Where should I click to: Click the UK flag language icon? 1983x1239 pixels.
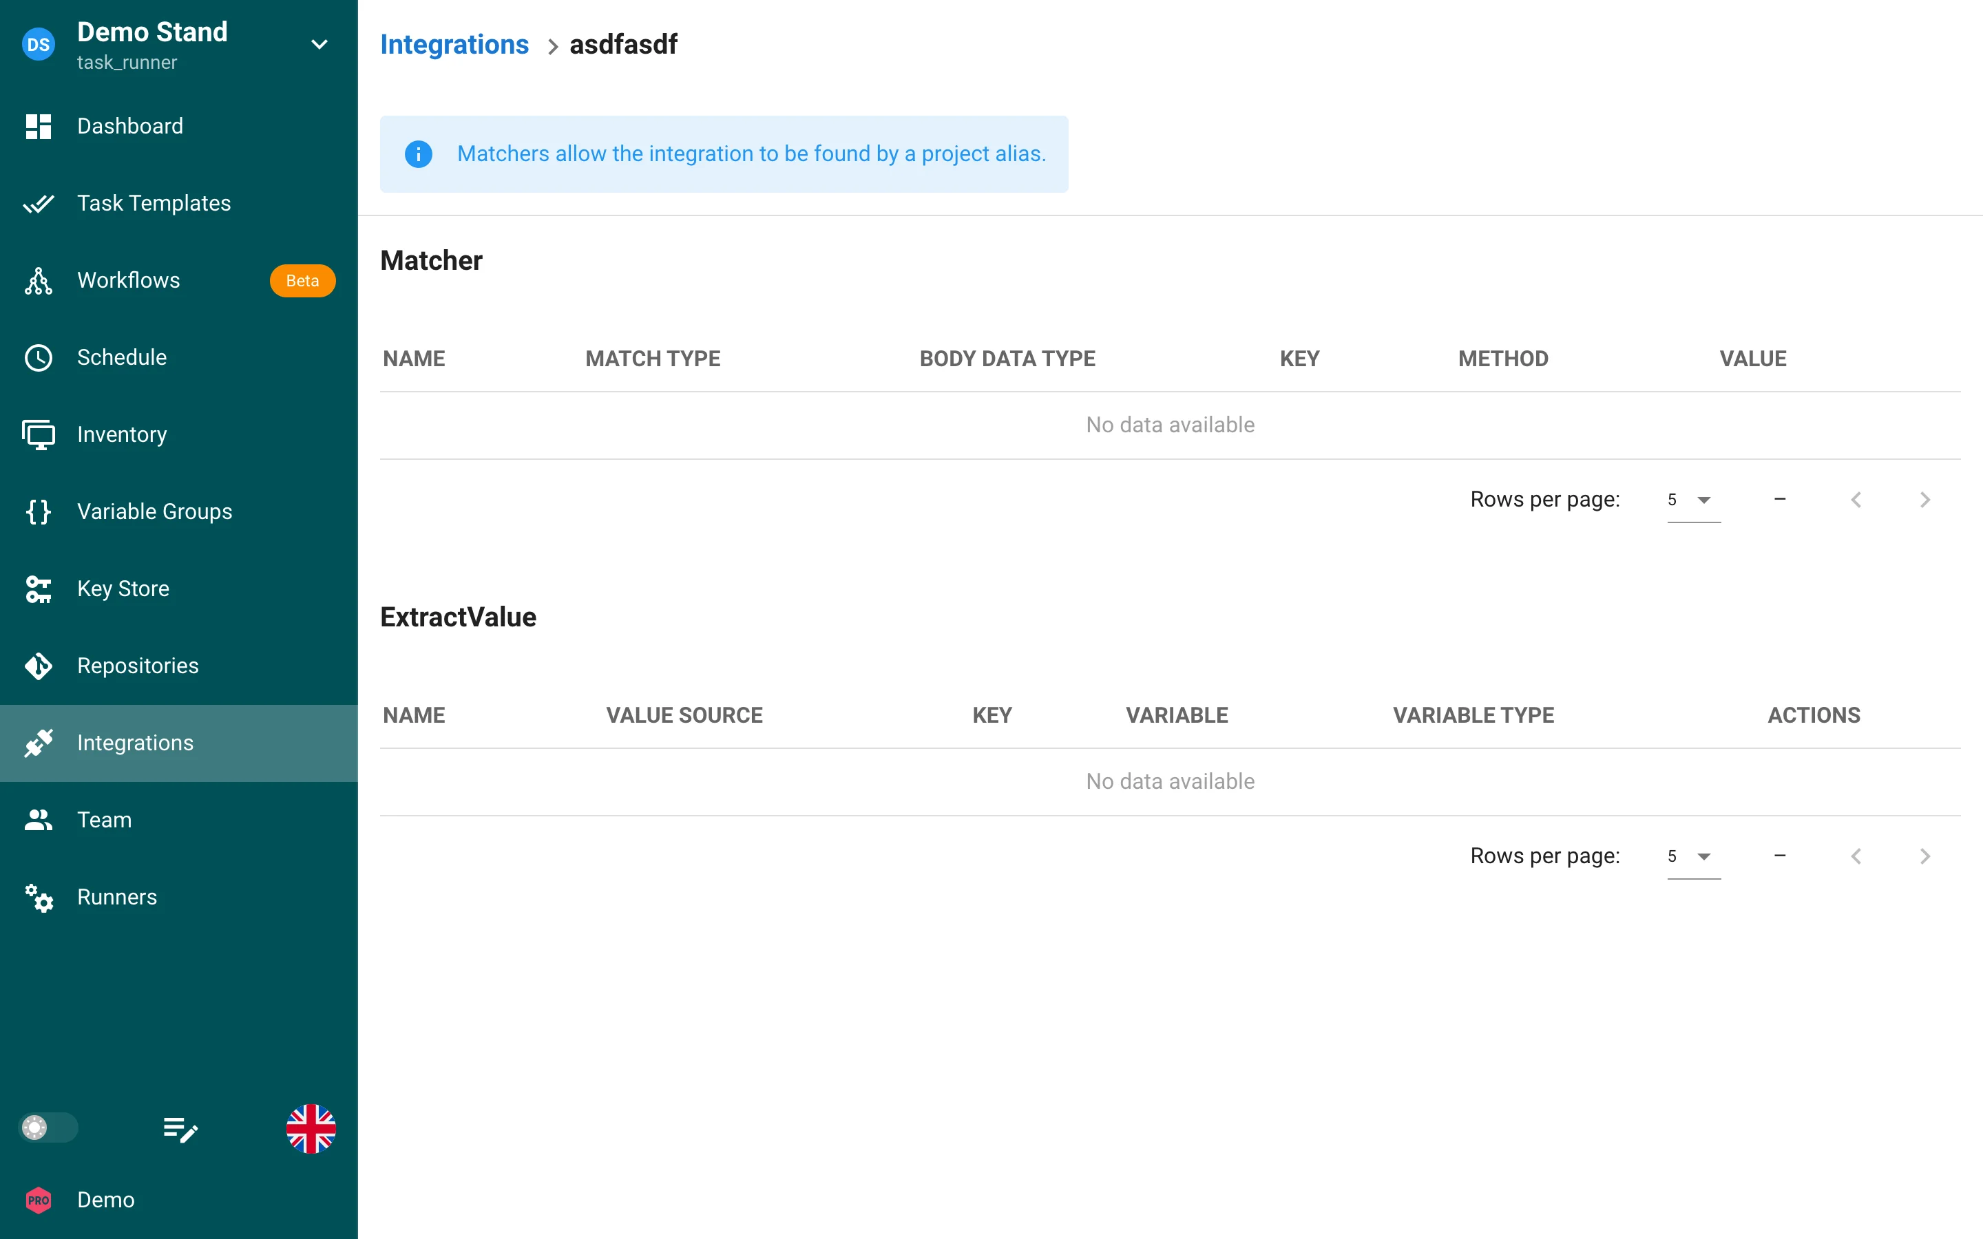click(311, 1128)
